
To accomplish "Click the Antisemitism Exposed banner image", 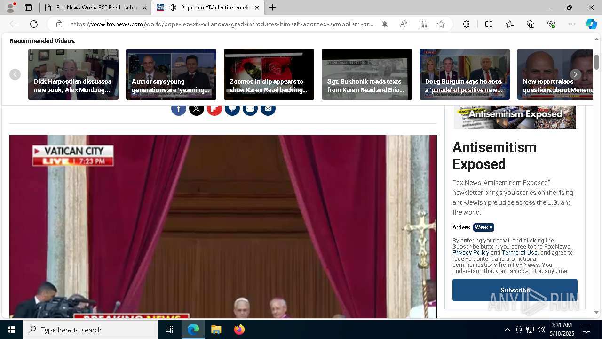I will 515,117.
